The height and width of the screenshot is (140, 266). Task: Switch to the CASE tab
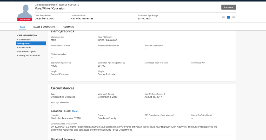coord(22,27)
